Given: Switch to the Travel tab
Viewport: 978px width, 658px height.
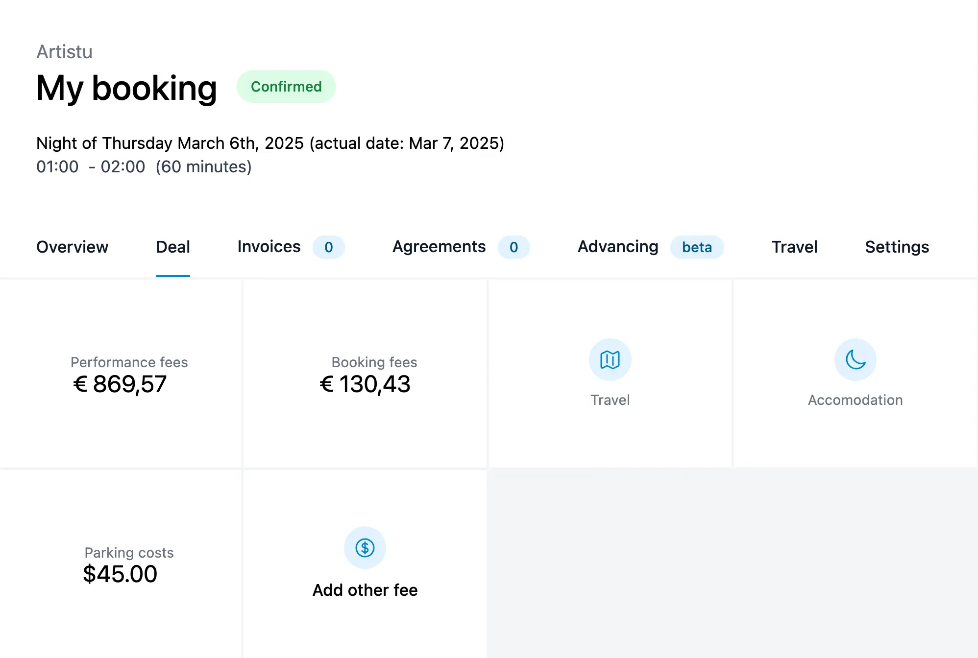Looking at the screenshot, I should point(794,247).
